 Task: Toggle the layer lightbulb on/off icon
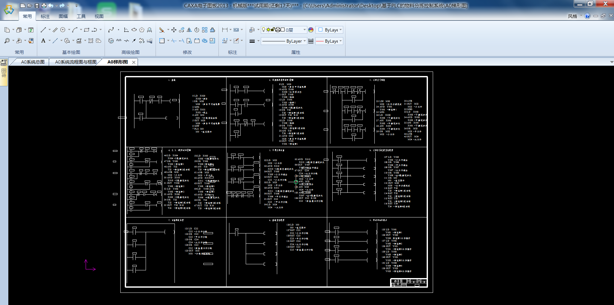[264, 30]
